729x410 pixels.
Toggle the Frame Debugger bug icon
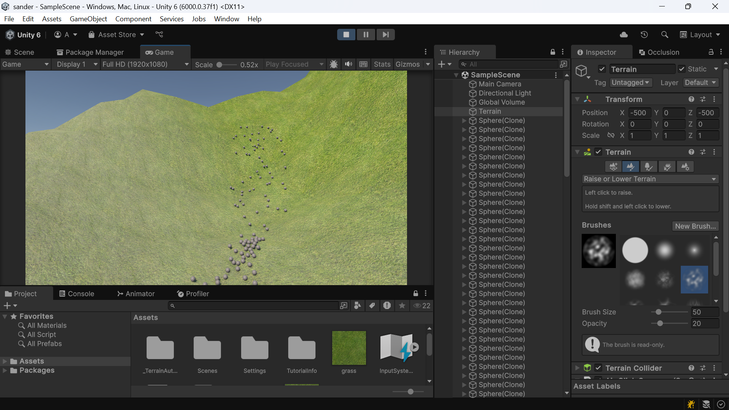[x=334, y=64]
